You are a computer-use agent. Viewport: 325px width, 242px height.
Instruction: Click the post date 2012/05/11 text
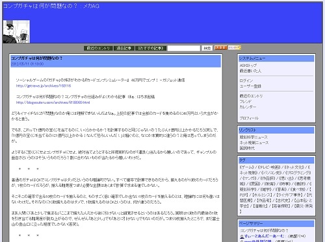27,64
